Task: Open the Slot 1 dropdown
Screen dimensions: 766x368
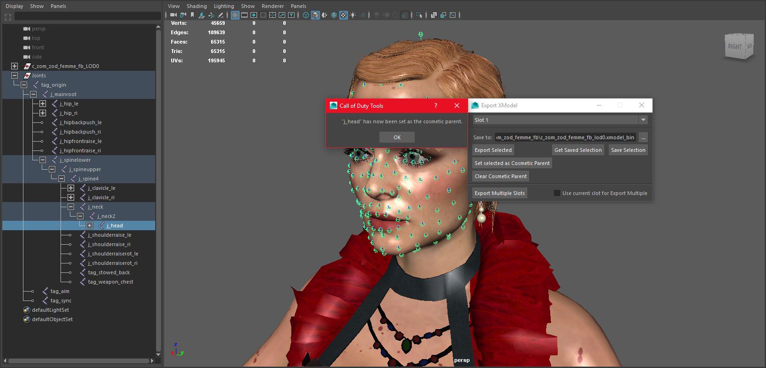Action: click(560, 120)
